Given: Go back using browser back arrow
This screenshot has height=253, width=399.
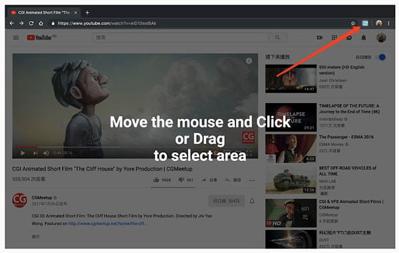Looking at the screenshot, I should click(x=12, y=23).
